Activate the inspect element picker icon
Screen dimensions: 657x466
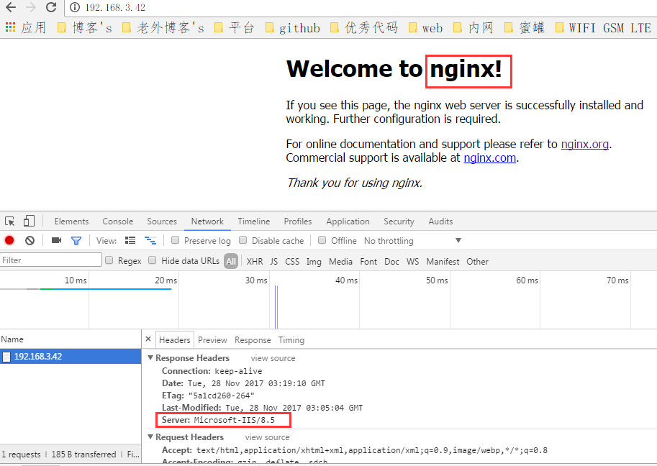(10, 221)
